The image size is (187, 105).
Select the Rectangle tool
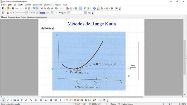point(15,100)
